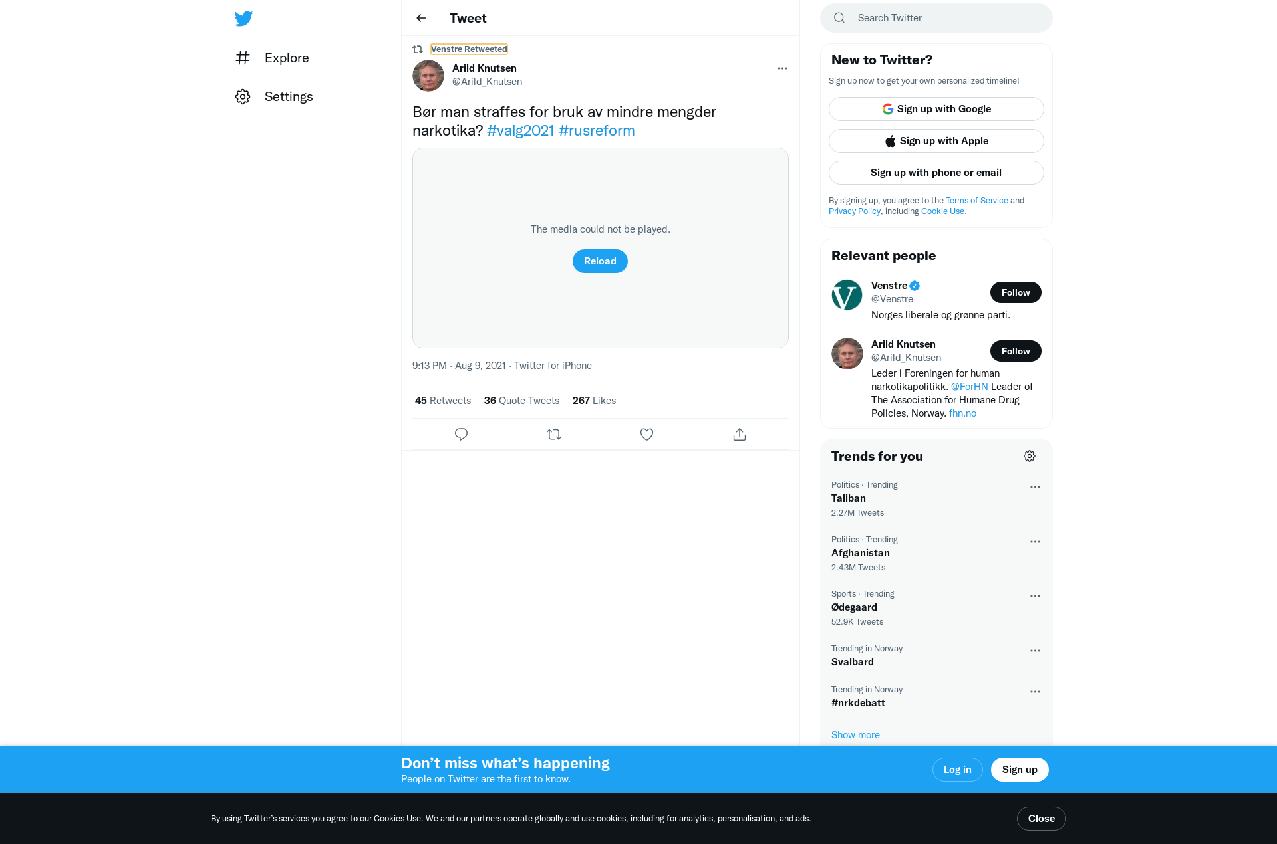The image size is (1277, 844).
Task: Click the Twitter bird logo
Action: (x=243, y=18)
